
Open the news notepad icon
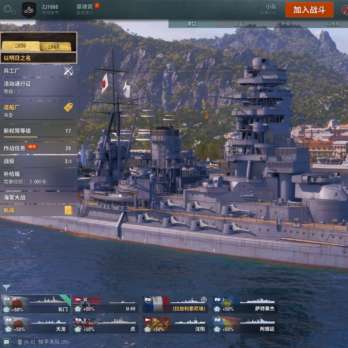[68, 210]
